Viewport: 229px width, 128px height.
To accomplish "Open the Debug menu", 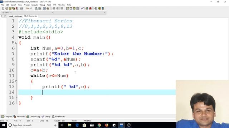I will [x=42, y=5].
